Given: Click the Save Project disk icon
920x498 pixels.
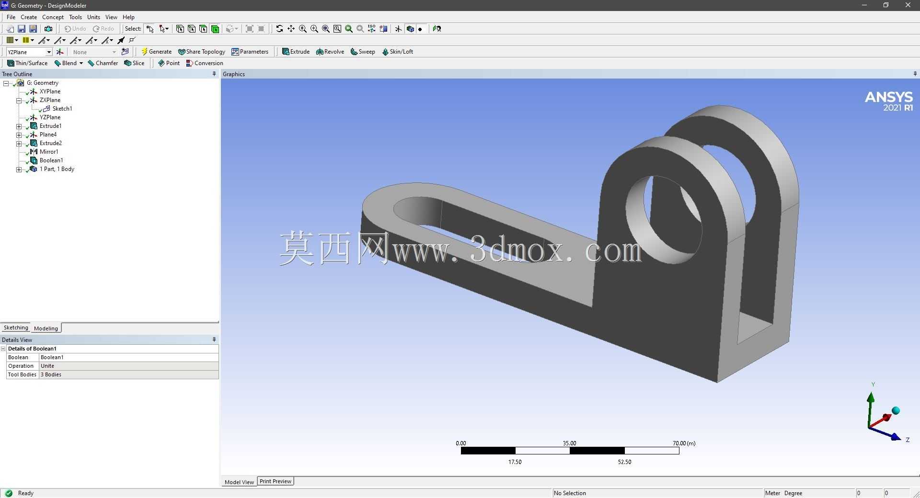Looking at the screenshot, I should pyautogui.click(x=22, y=29).
